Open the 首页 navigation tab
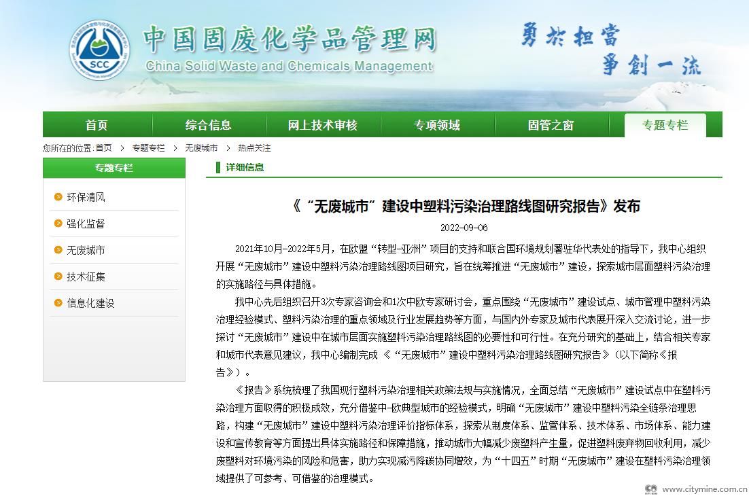Image resolution: width=749 pixels, height=496 pixels. pyautogui.click(x=97, y=125)
